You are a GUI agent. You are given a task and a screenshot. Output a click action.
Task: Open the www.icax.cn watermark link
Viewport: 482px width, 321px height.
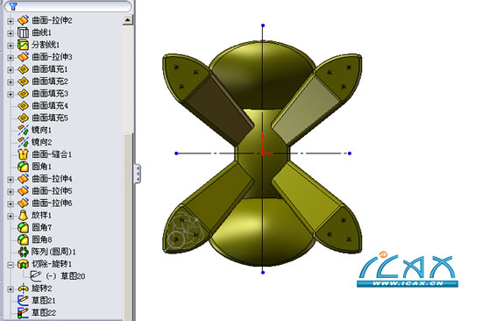(x=408, y=284)
